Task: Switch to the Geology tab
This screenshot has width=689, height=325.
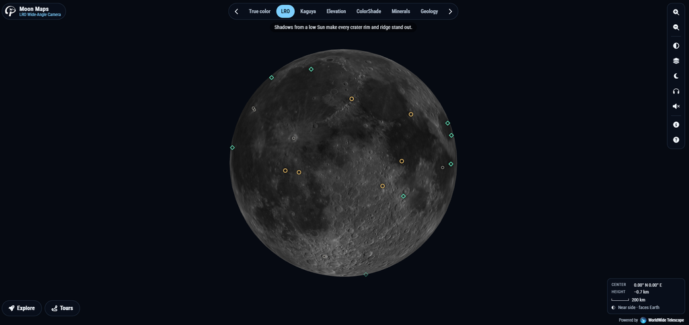Action: point(429,11)
